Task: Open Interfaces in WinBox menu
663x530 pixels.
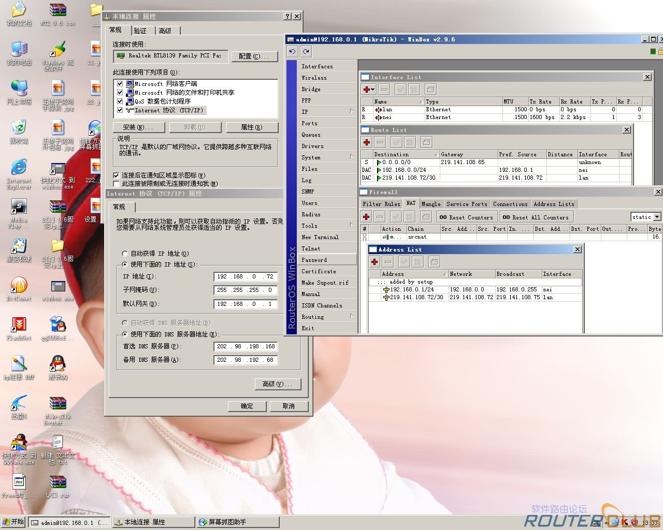Action: tap(326, 66)
